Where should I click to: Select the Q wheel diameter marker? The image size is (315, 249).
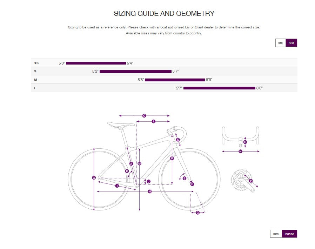coord(94,178)
